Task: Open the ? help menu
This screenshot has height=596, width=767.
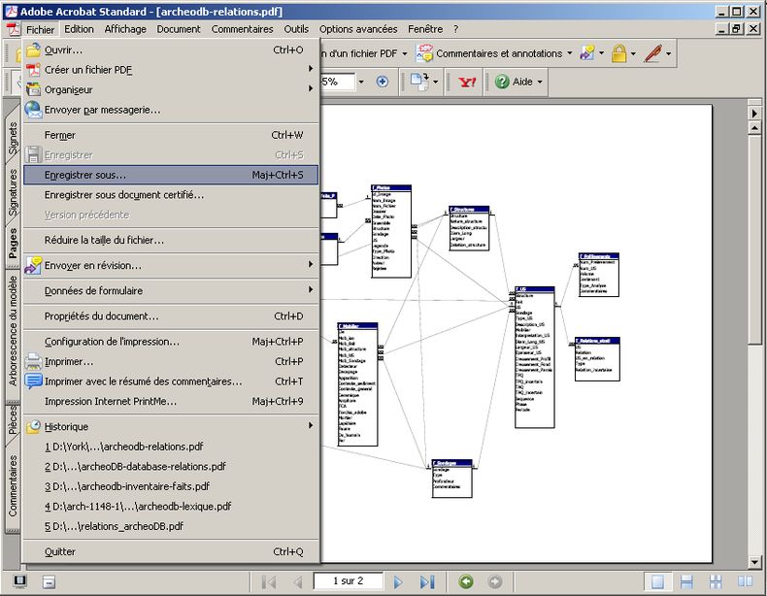Action: (x=455, y=29)
